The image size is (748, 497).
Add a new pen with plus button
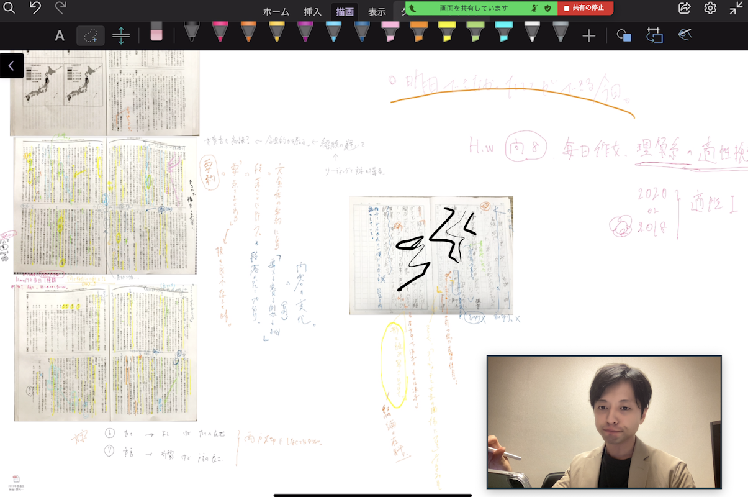point(588,35)
